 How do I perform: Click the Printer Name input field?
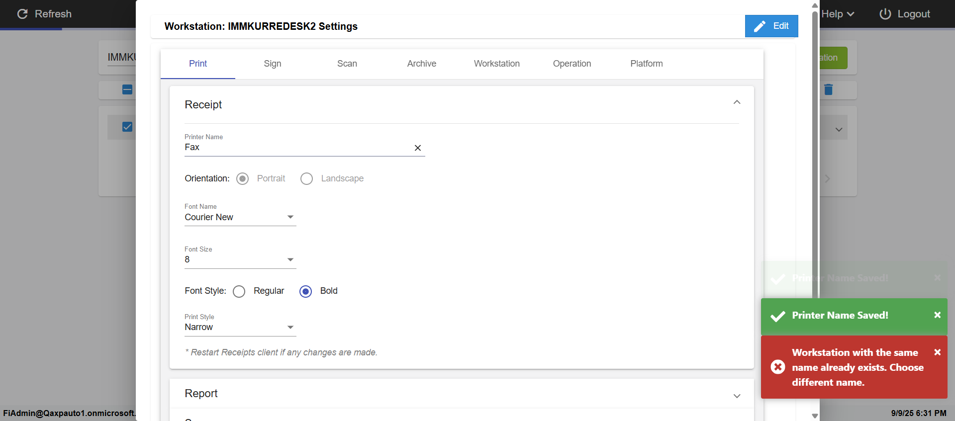tap(296, 148)
